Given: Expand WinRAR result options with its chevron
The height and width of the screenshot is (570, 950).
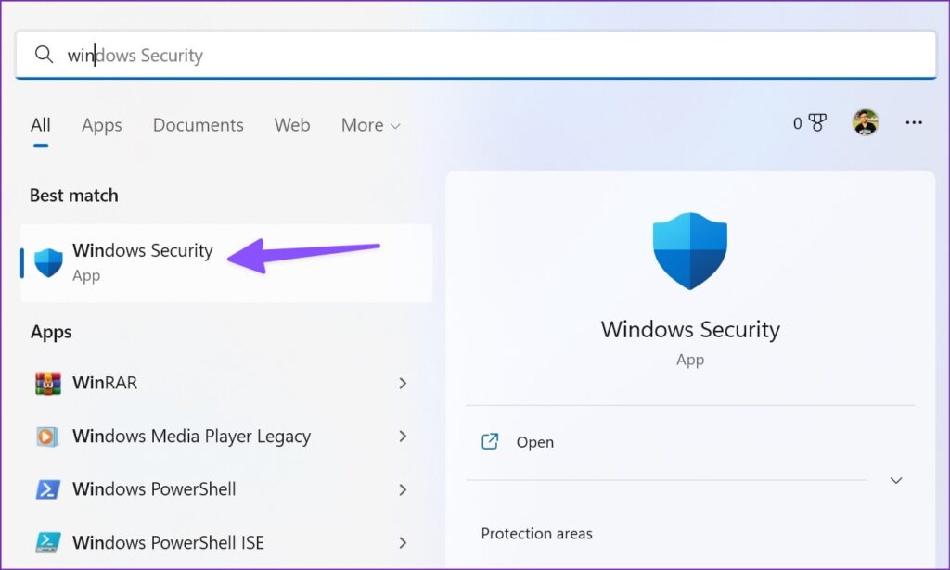Looking at the screenshot, I should 403,383.
